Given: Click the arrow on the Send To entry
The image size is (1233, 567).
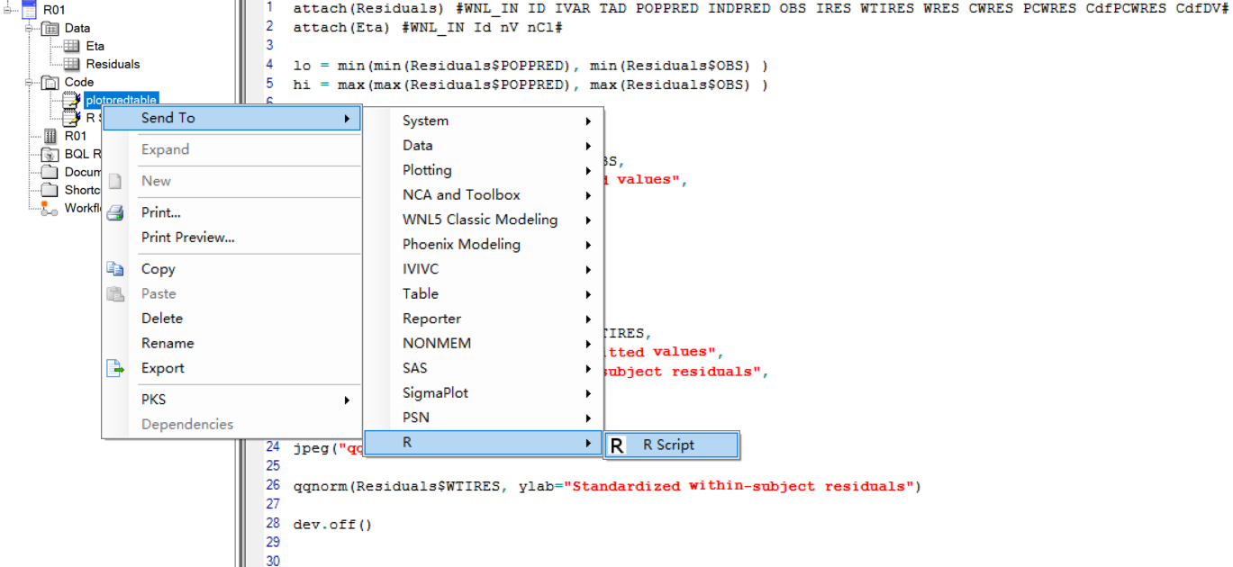Looking at the screenshot, I should point(348,118).
